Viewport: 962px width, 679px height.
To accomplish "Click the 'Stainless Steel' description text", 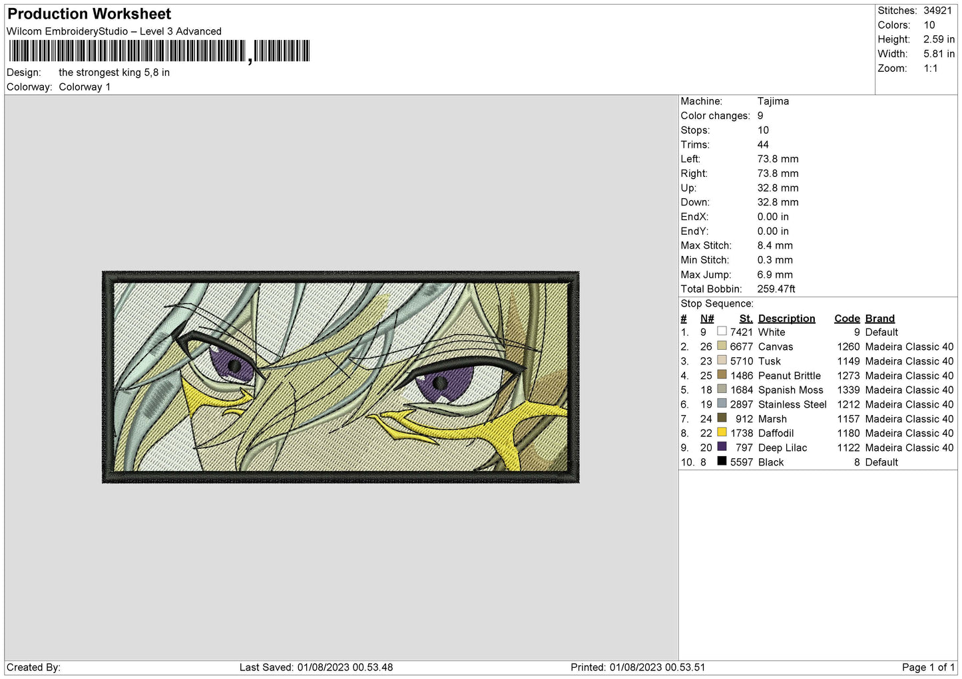I will point(792,404).
